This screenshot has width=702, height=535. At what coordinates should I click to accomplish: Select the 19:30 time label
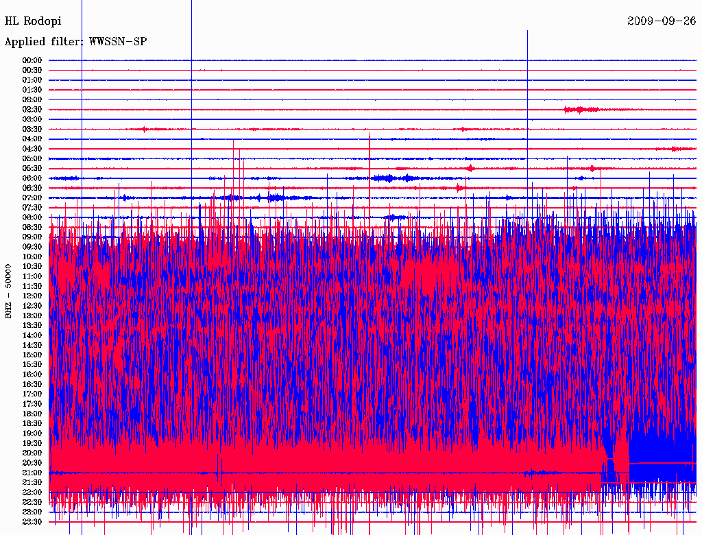[x=33, y=443]
